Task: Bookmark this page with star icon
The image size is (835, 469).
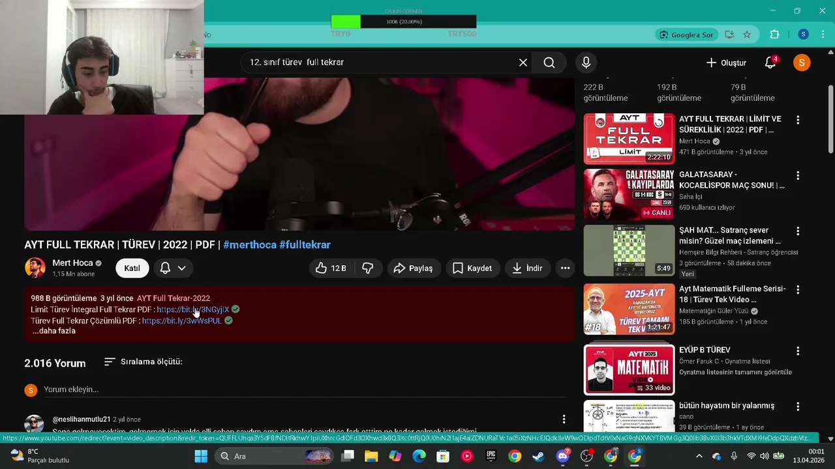Action: 747,35
